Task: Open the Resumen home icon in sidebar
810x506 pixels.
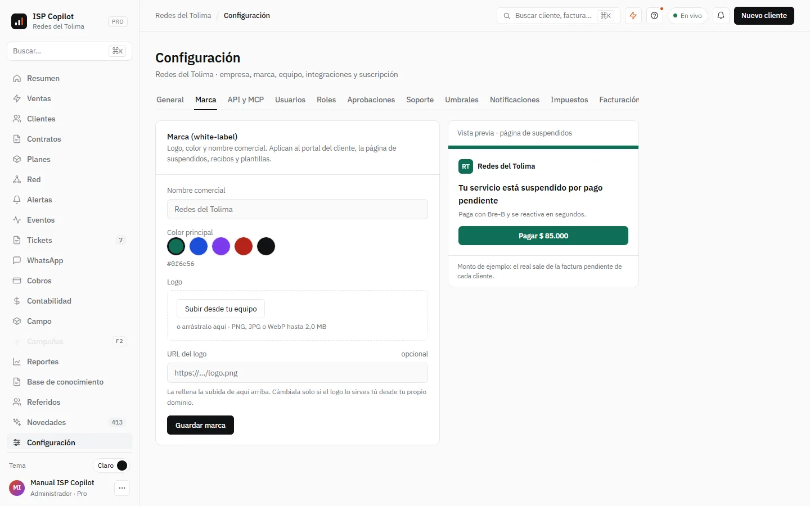Action: pyautogui.click(x=17, y=78)
